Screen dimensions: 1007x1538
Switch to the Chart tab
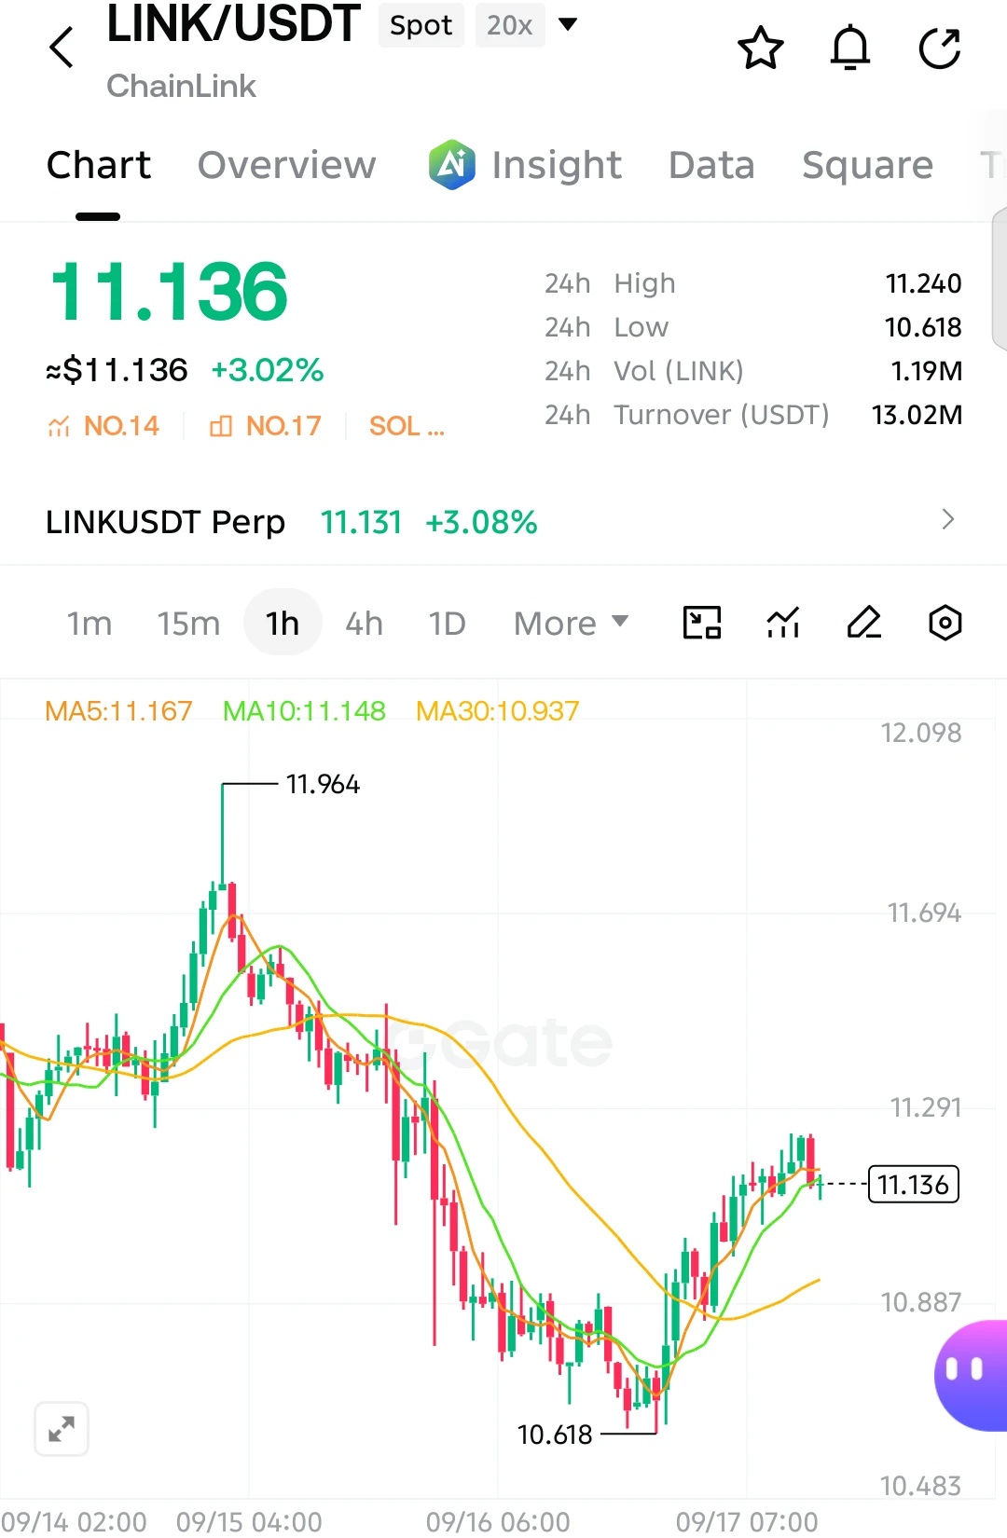tap(99, 165)
